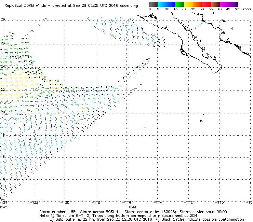The image size is (253, 222).
Task: Click the 'RapidScat 25KM Winds' title text
Action: (25, 6)
